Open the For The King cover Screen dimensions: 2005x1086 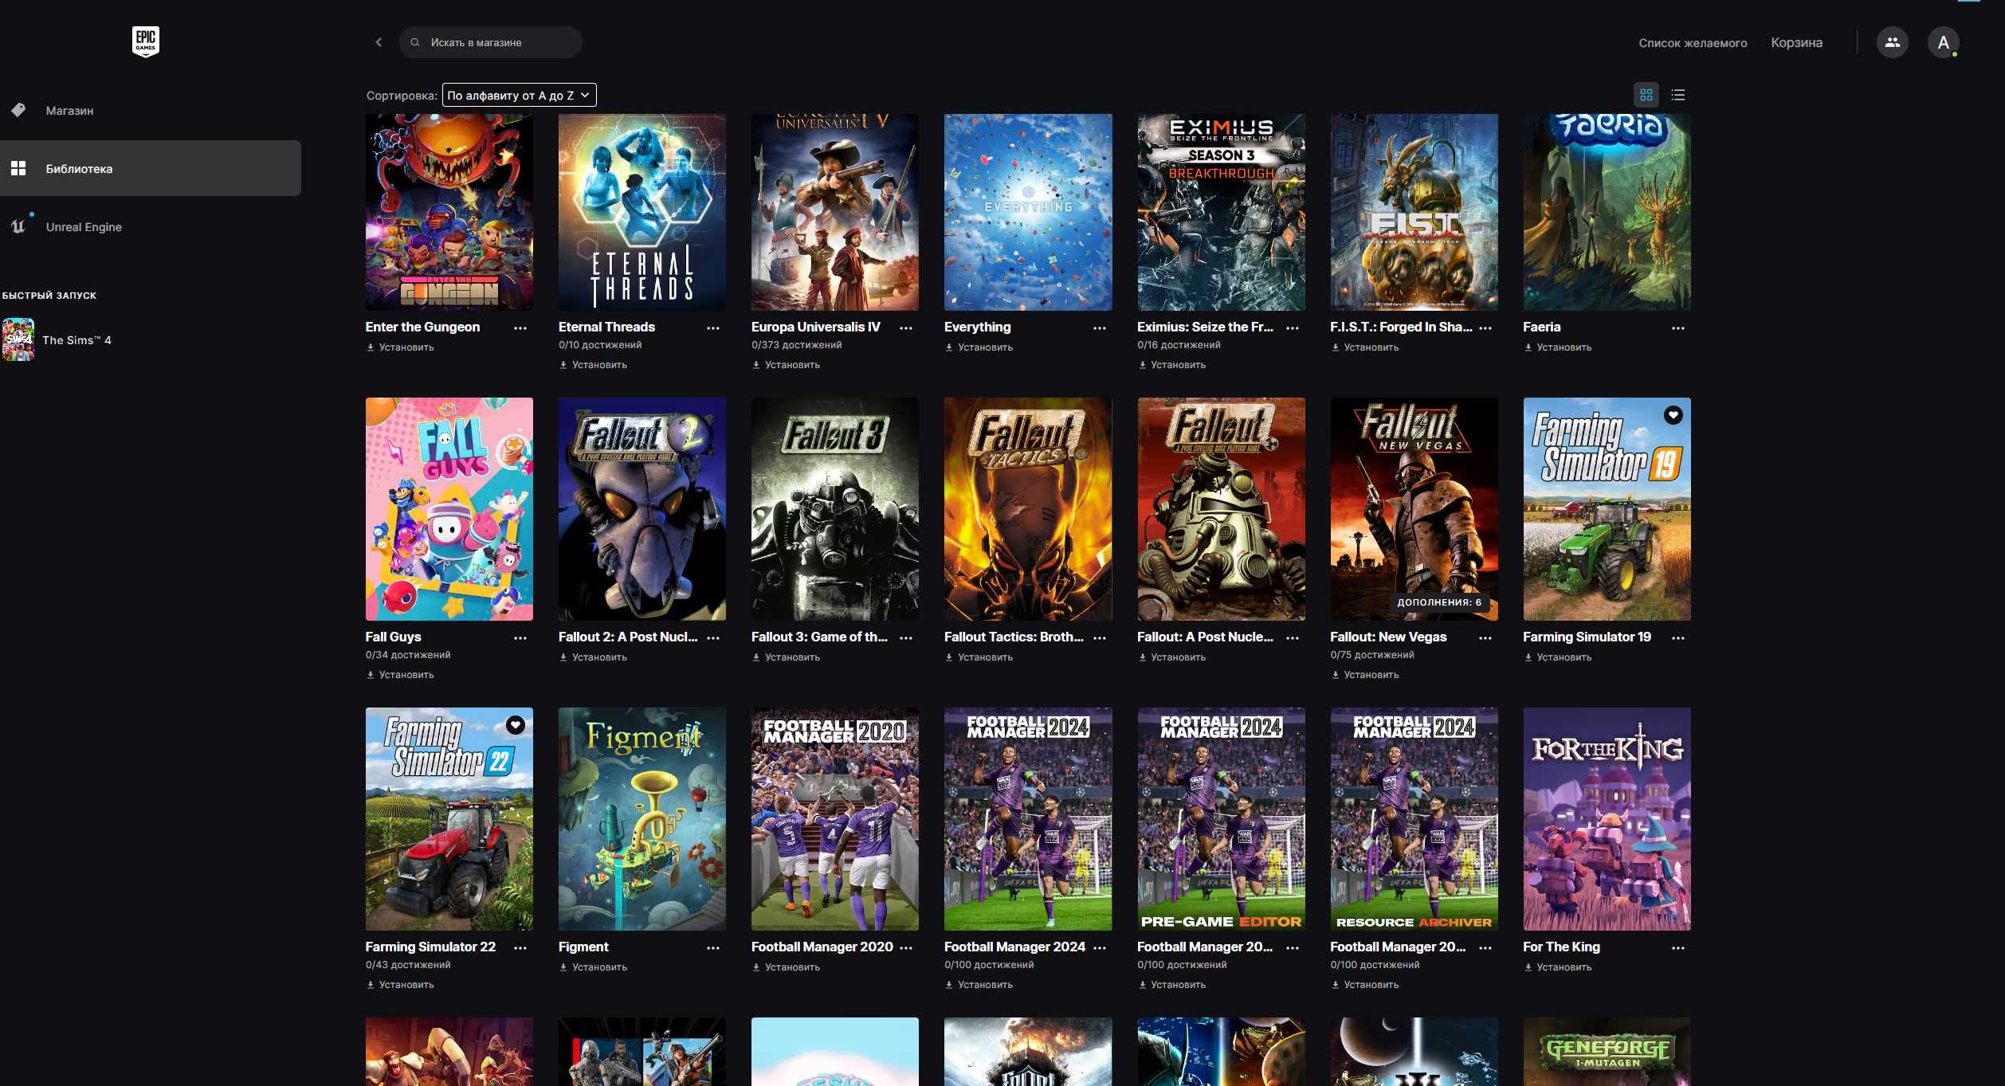(x=1607, y=819)
